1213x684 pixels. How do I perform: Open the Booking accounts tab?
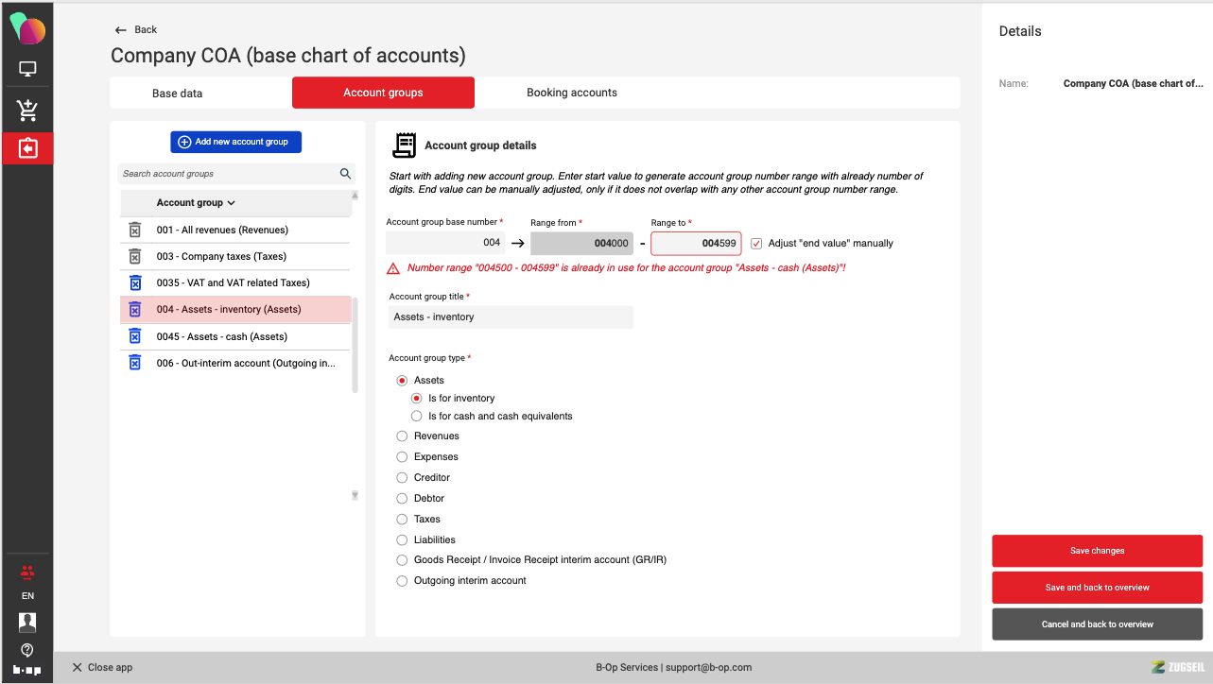[x=571, y=93]
